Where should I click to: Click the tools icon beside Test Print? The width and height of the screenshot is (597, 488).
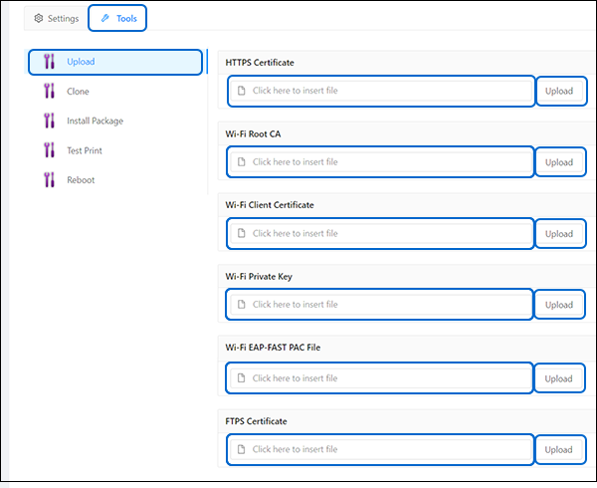click(49, 150)
